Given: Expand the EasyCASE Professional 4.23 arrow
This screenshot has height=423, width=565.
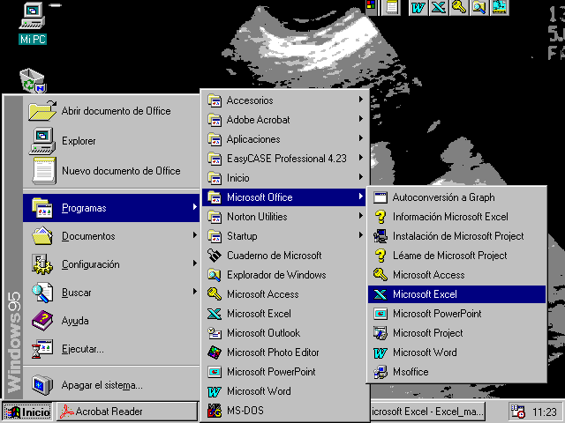Looking at the screenshot, I should click(x=361, y=158).
